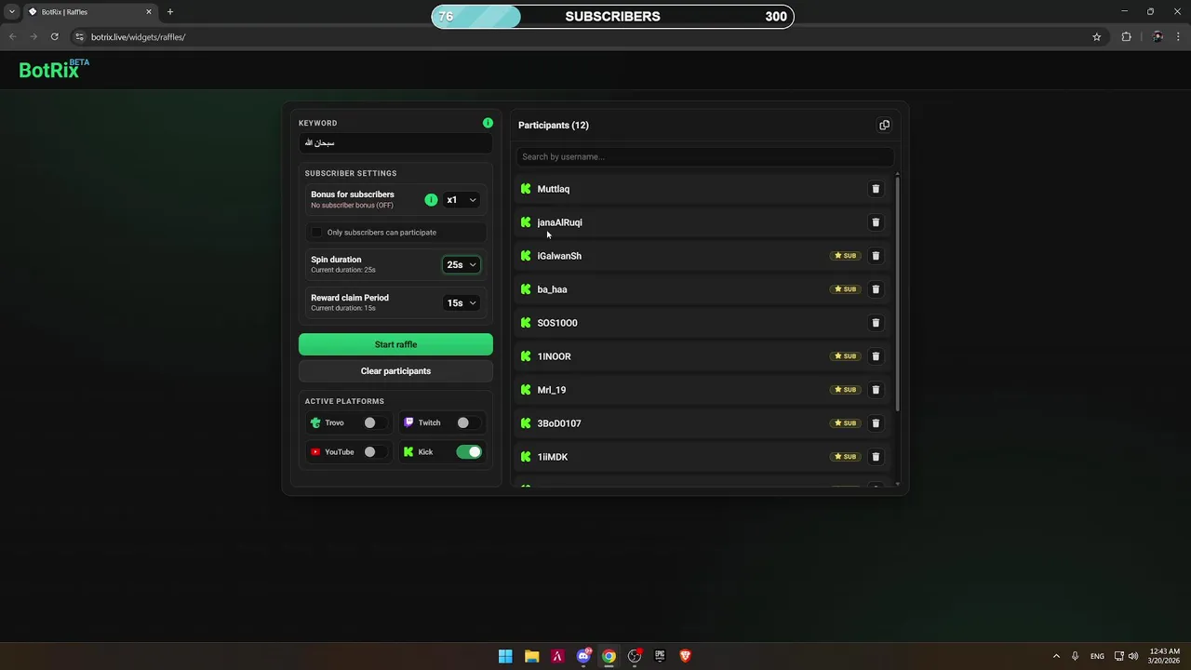Click Participants (12) heading
This screenshot has height=670, width=1191.
(554, 126)
